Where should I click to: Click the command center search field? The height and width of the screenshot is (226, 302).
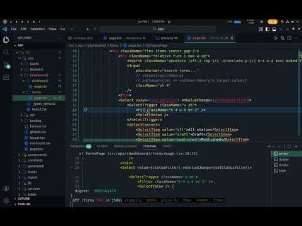click(158, 29)
